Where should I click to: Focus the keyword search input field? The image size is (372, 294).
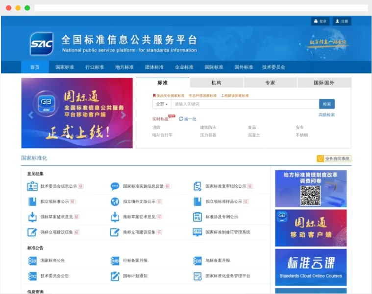point(245,104)
